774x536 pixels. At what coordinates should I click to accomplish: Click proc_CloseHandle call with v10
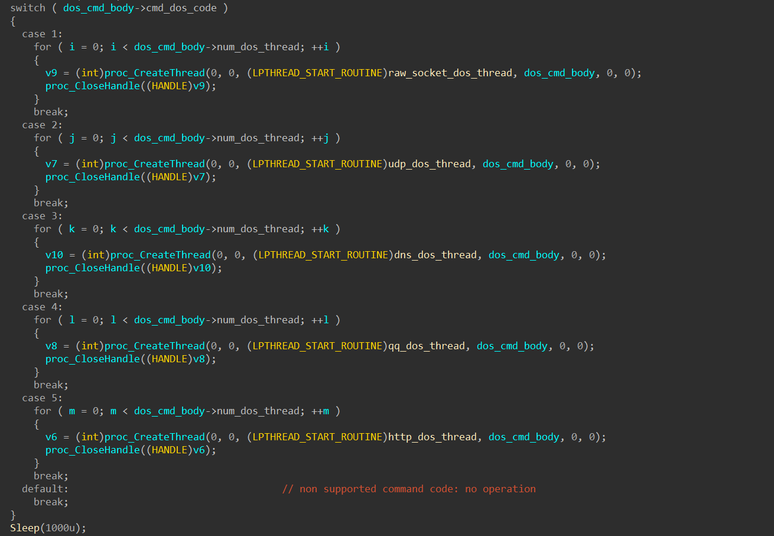[134, 268]
